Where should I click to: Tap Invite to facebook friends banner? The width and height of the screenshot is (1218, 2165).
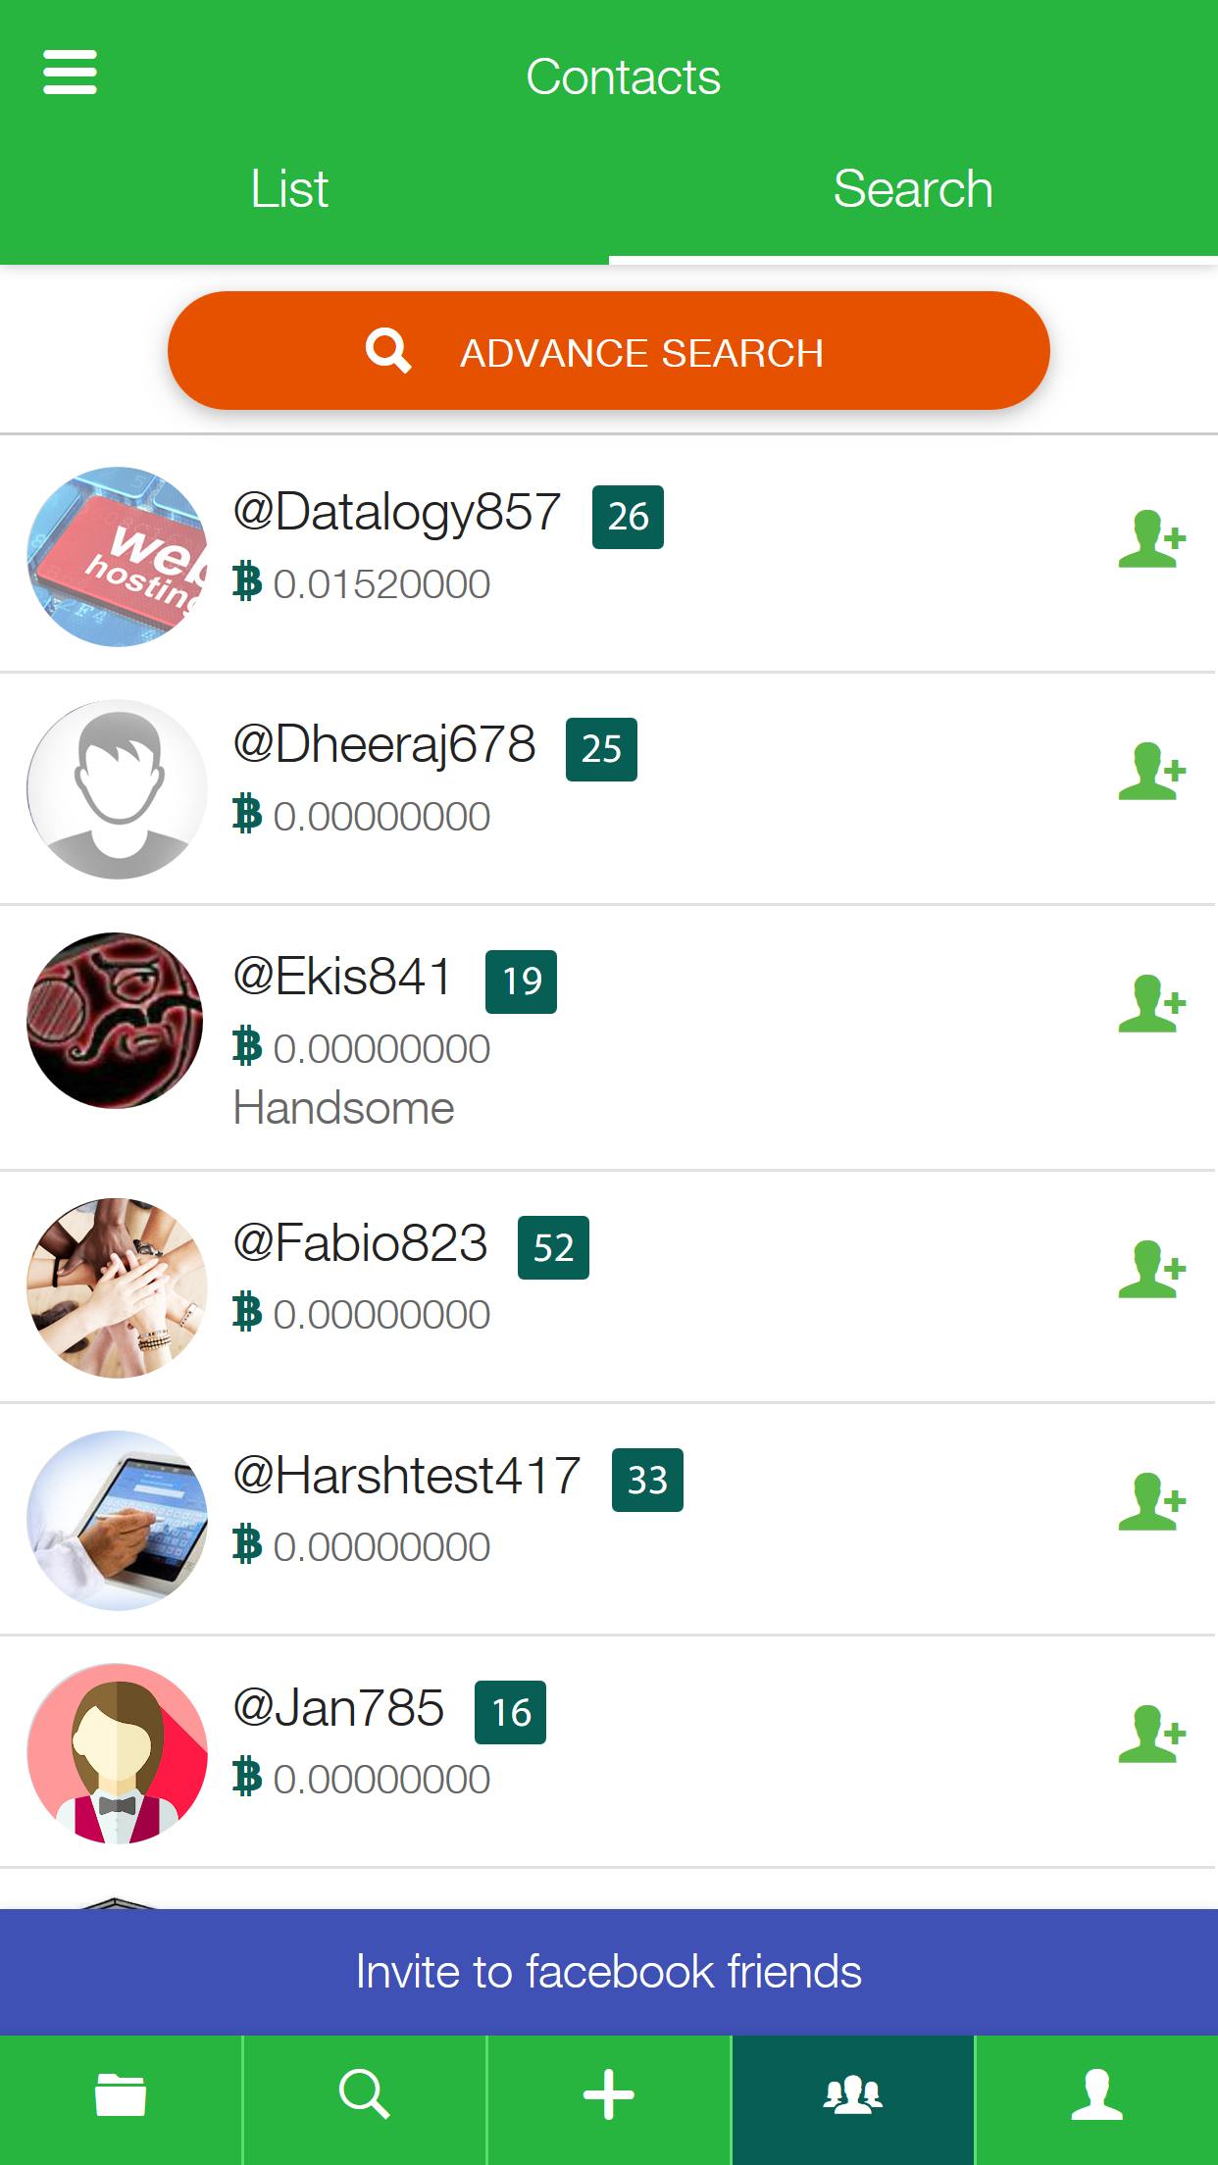(609, 1972)
